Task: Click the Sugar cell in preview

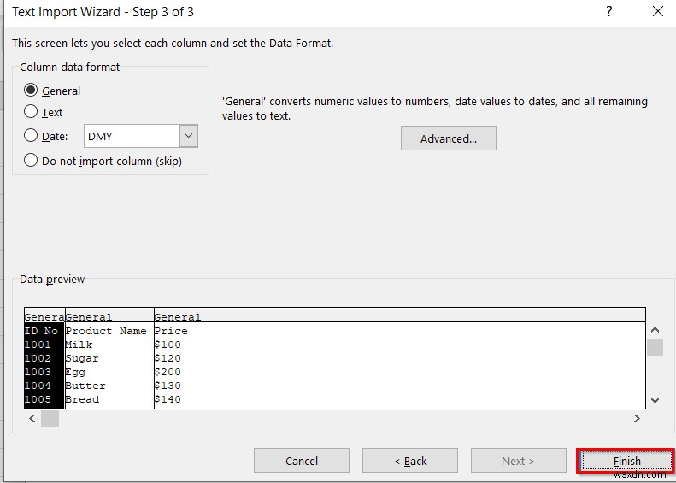Action: pos(82,358)
